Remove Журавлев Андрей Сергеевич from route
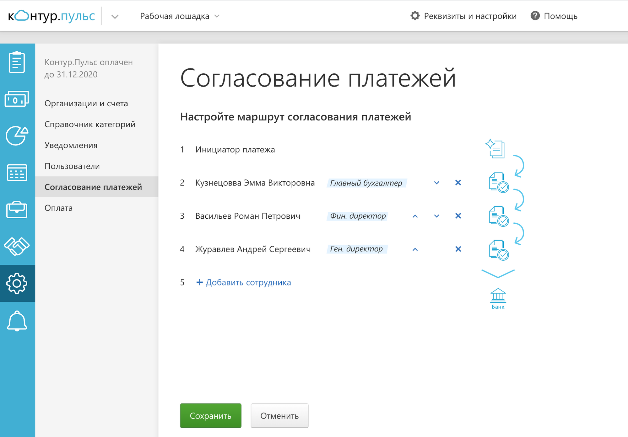 (458, 249)
